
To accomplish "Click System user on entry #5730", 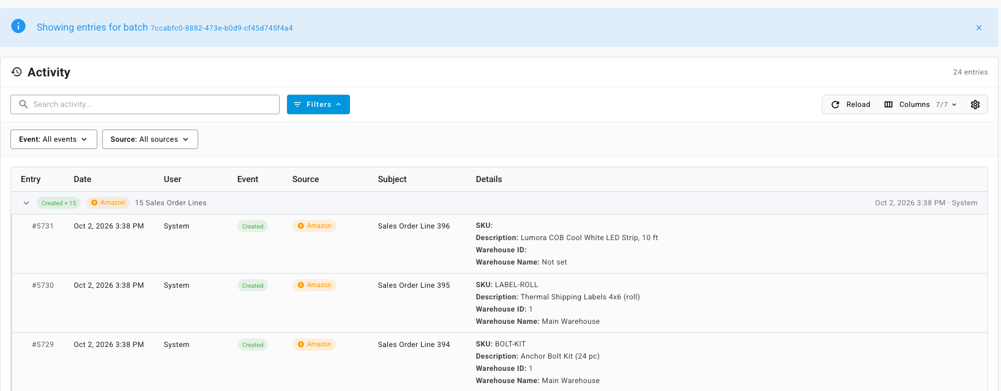I will [176, 285].
